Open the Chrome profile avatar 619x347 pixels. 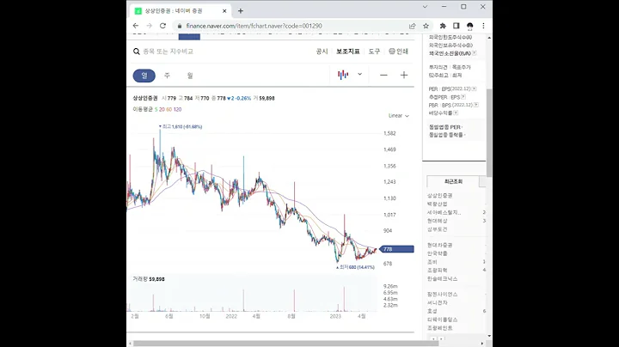[469, 26]
